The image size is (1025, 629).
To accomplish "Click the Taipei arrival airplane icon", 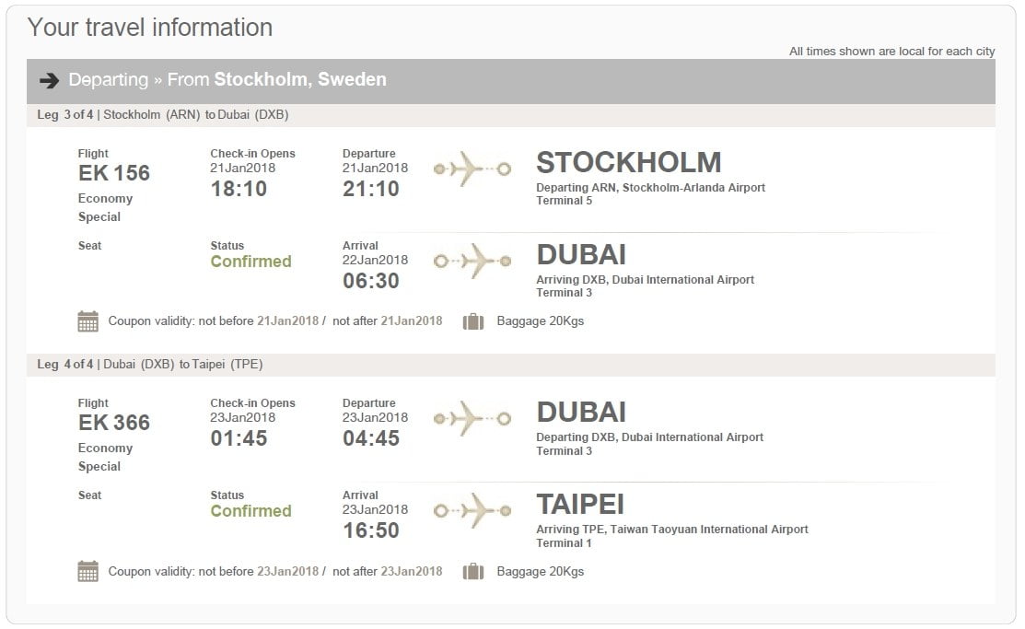I will (472, 510).
